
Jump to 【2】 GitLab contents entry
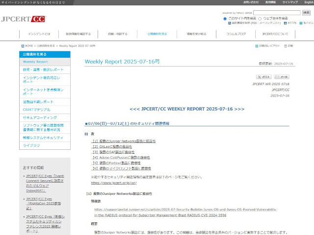tap(111, 146)
